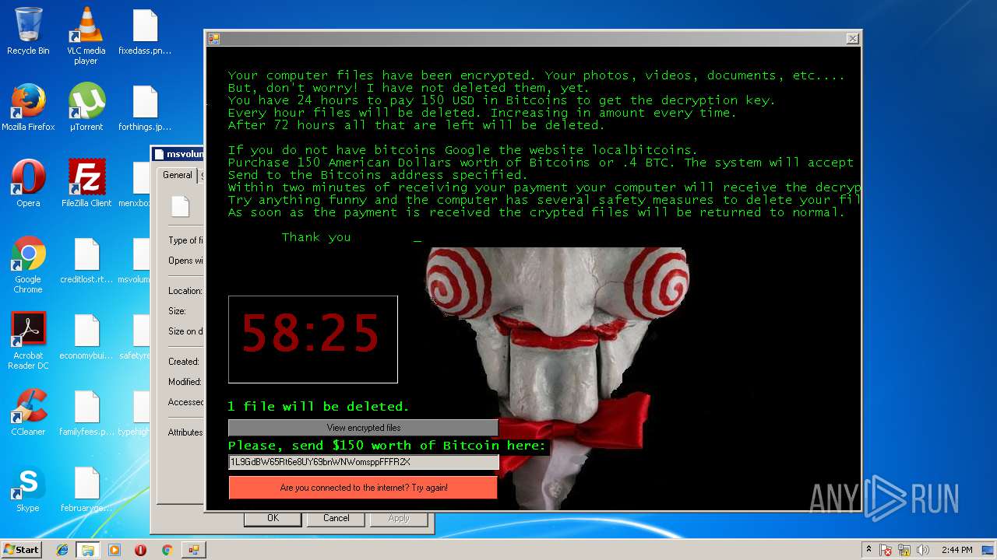Screen dimensions: 997x560
Task: Click the View encrypted files button
Action: [x=363, y=428]
